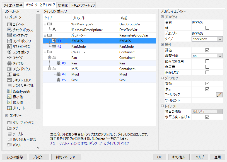Click the dial icon of the Svol row
The image size is (227, 162).
pos(59,80)
